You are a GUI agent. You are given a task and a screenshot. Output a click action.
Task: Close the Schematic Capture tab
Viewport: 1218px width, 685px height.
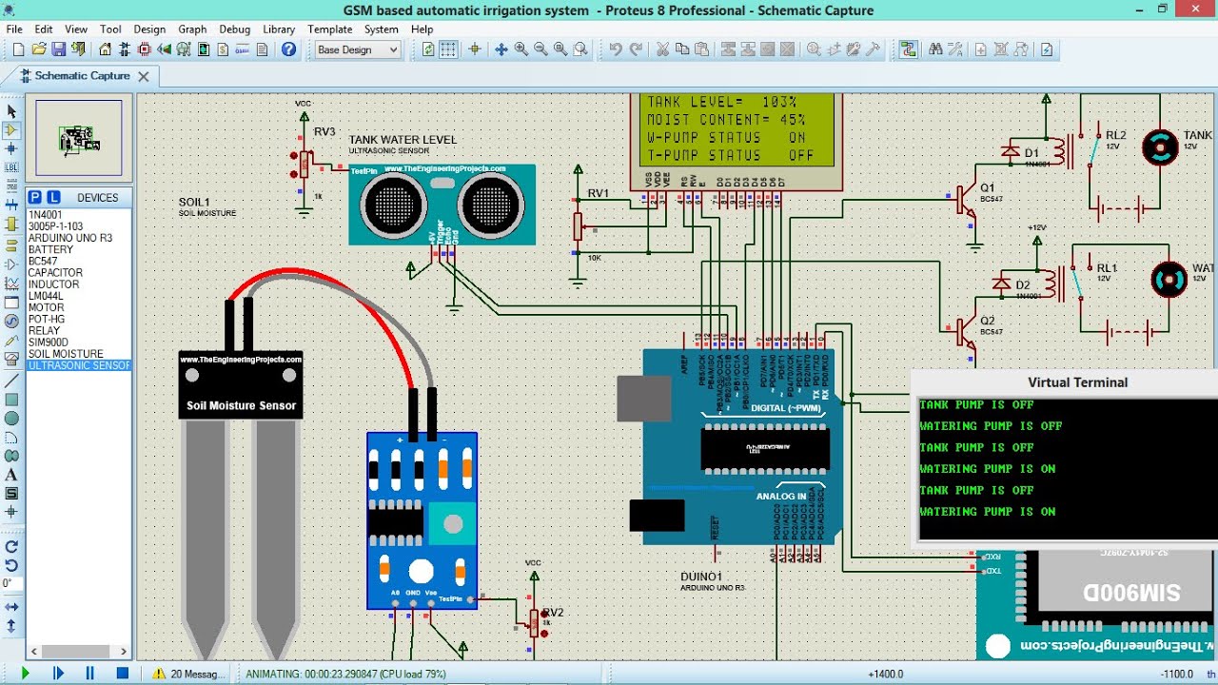(x=144, y=76)
